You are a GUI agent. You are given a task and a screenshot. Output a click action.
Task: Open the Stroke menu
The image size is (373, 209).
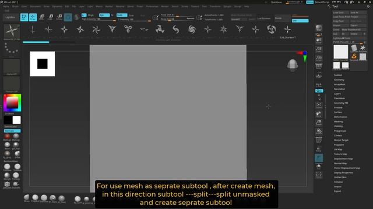pyautogui.click(x=185, y=6)
